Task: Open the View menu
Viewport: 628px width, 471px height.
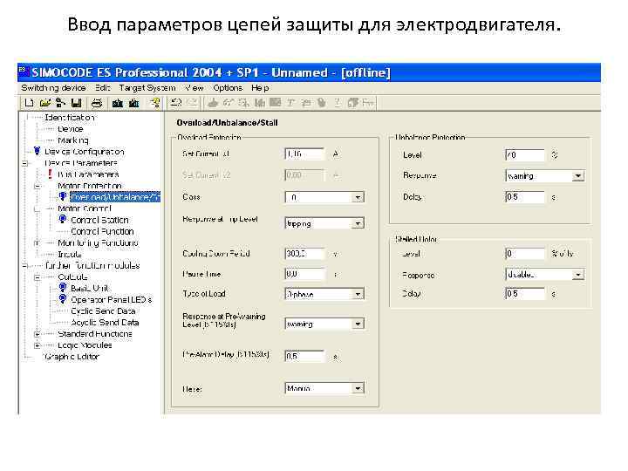Action: pyautogui.click(x=194, y=88)
